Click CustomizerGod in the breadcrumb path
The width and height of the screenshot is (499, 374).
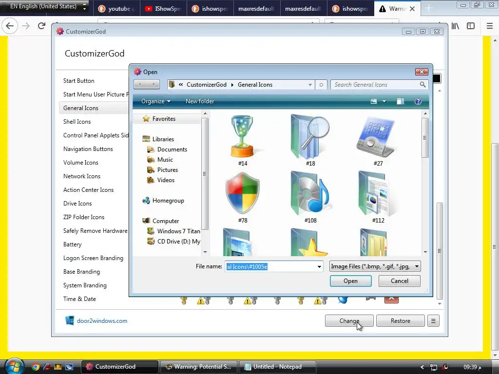point(207,85)
